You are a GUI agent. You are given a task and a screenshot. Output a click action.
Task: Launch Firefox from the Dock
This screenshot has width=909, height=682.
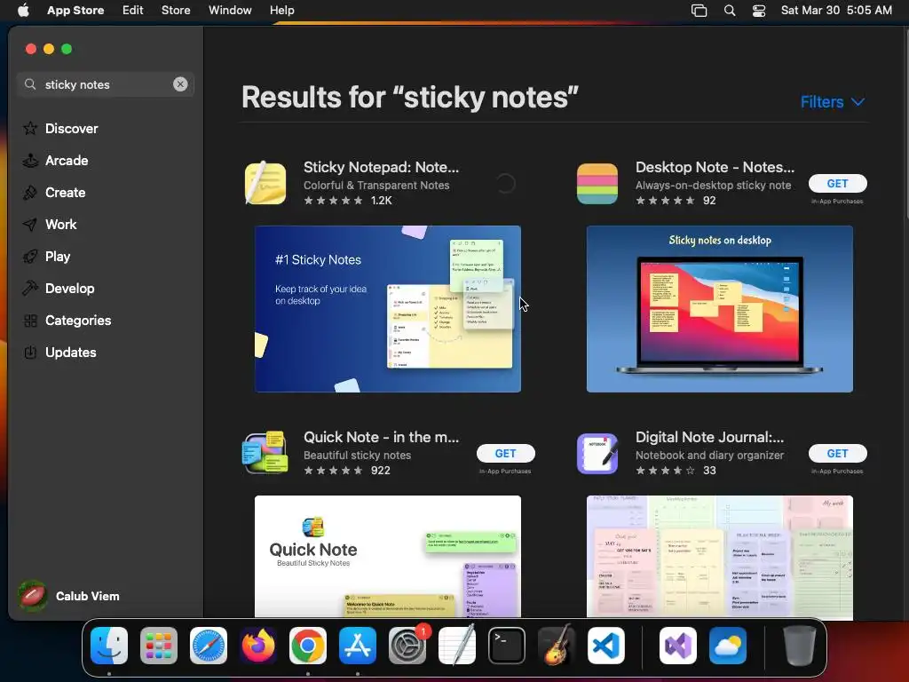(258, 646)
